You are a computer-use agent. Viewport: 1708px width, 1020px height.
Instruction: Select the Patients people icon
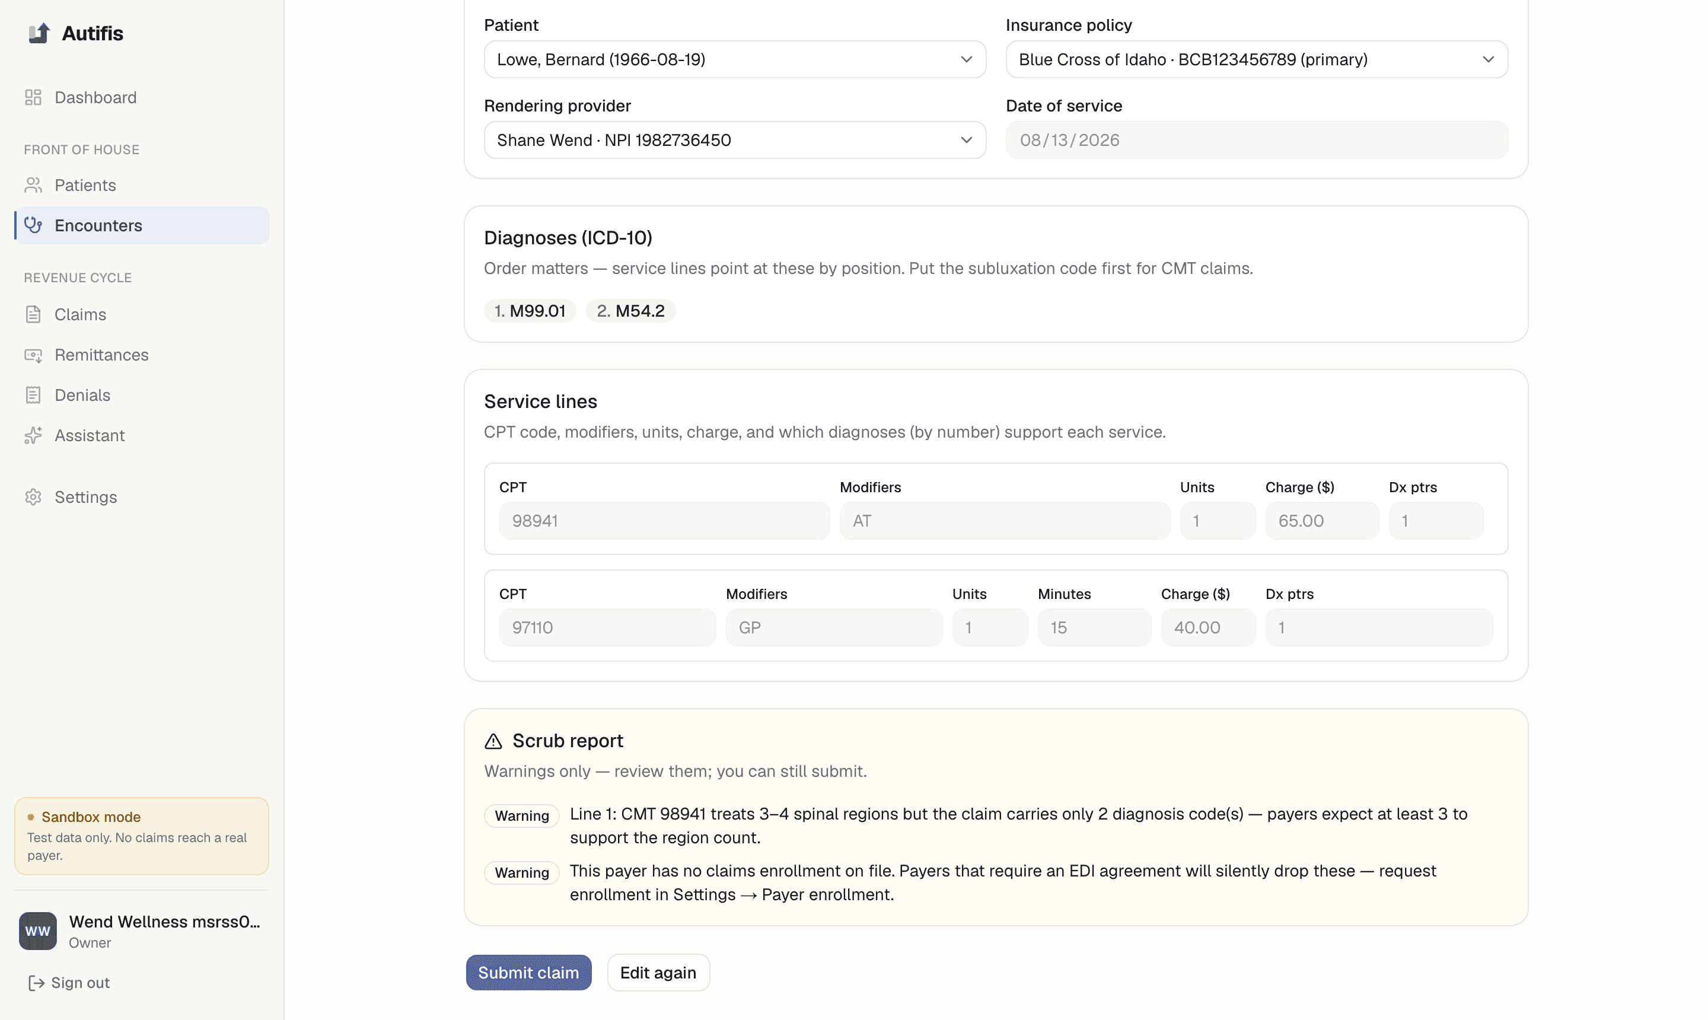pos(33,185)
